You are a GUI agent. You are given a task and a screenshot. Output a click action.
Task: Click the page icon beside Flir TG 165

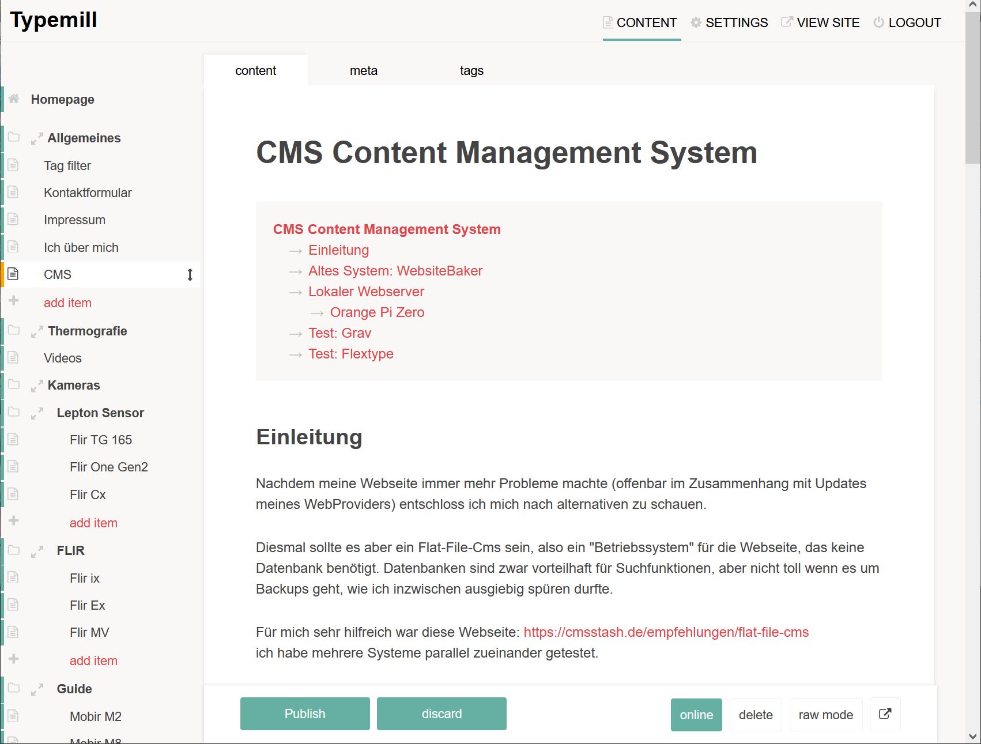(13, 440)
